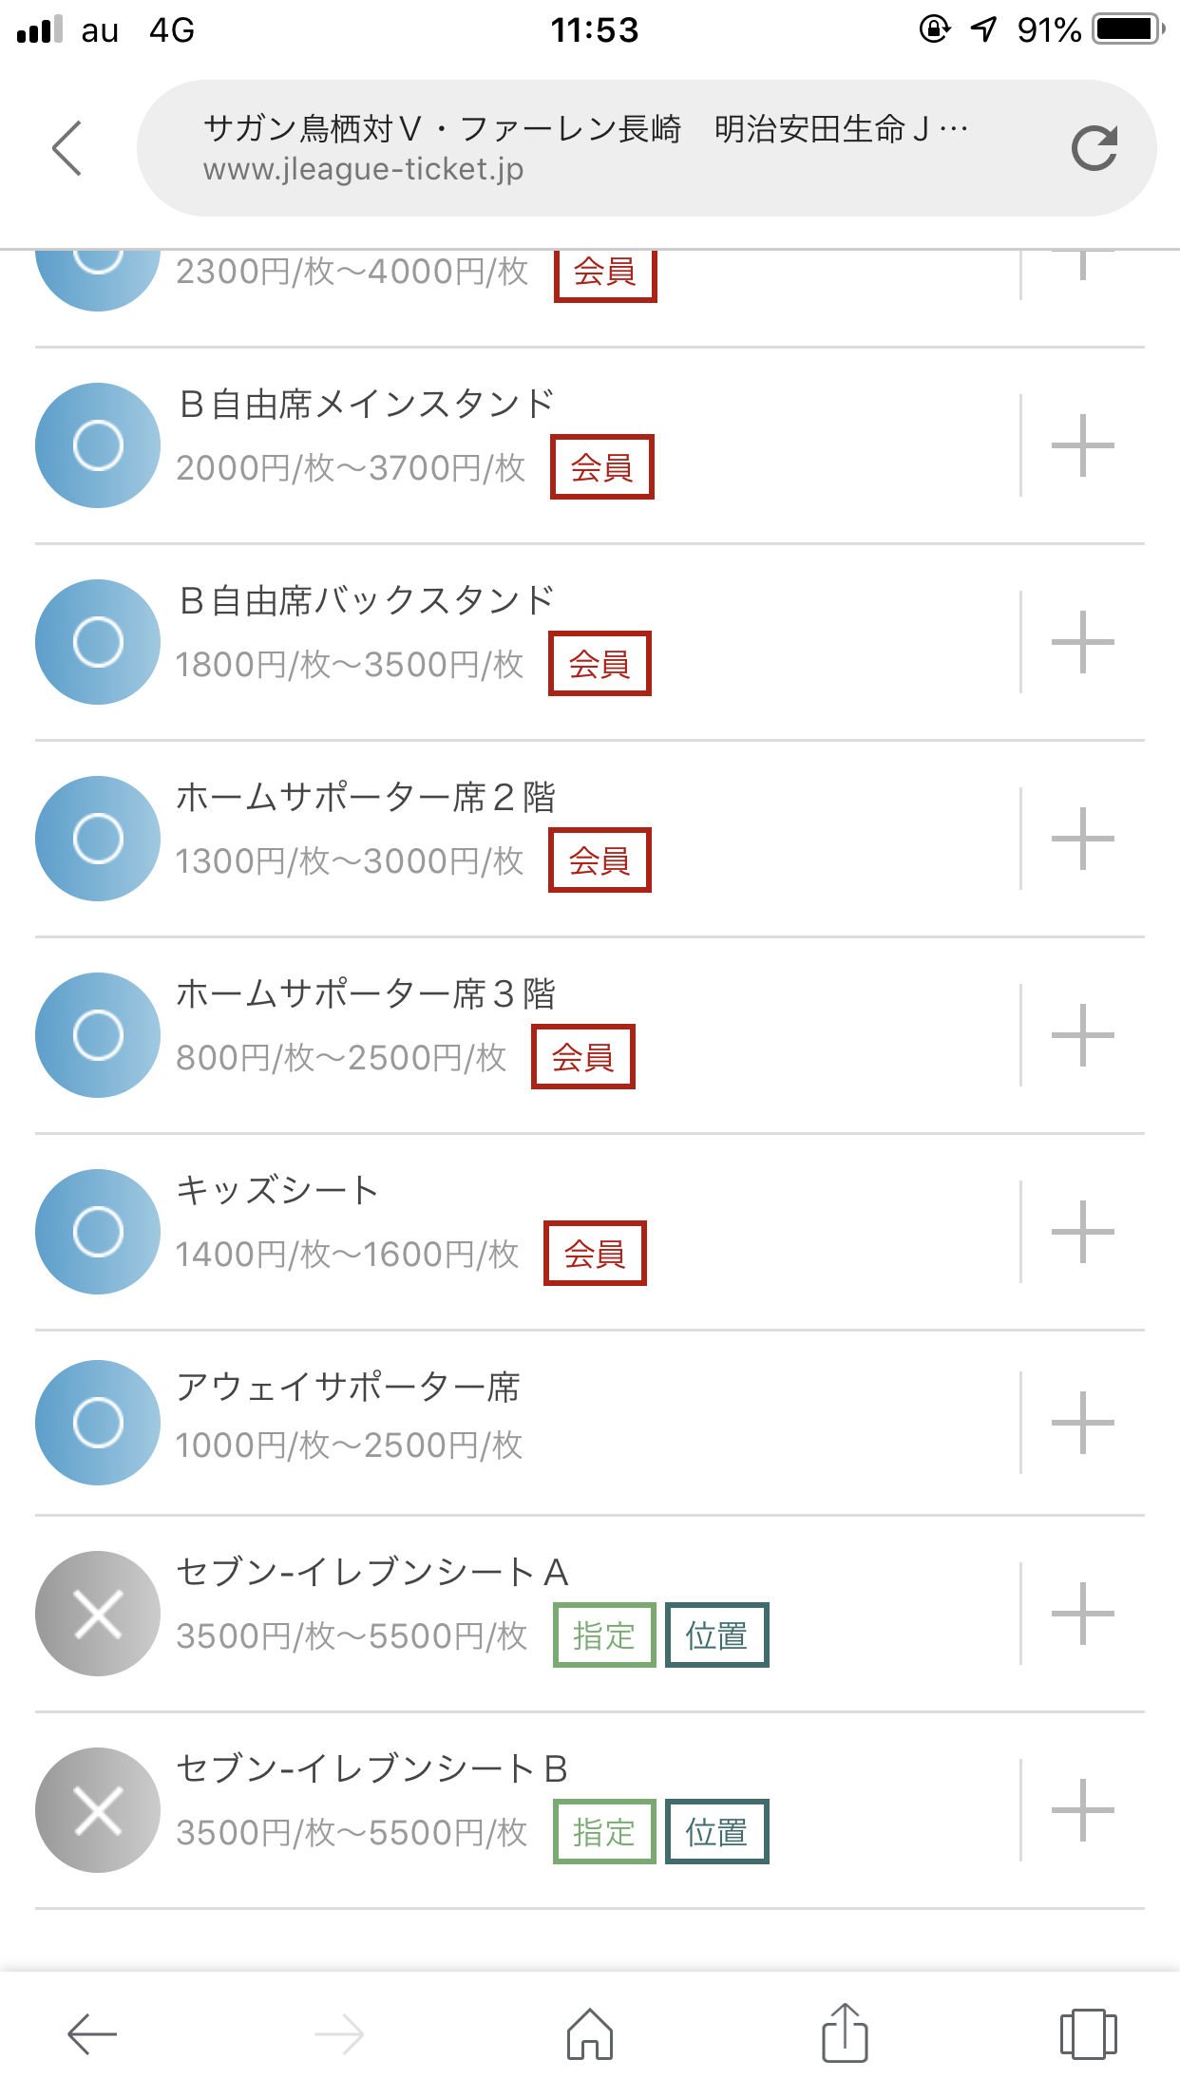Expand キッズシート with plus icon
The width and height of the screenshot is (1180, 2097).
[x=1082, y=1232]
